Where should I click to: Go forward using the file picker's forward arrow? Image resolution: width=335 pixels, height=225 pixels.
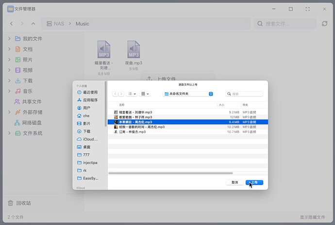pos(121,94)
